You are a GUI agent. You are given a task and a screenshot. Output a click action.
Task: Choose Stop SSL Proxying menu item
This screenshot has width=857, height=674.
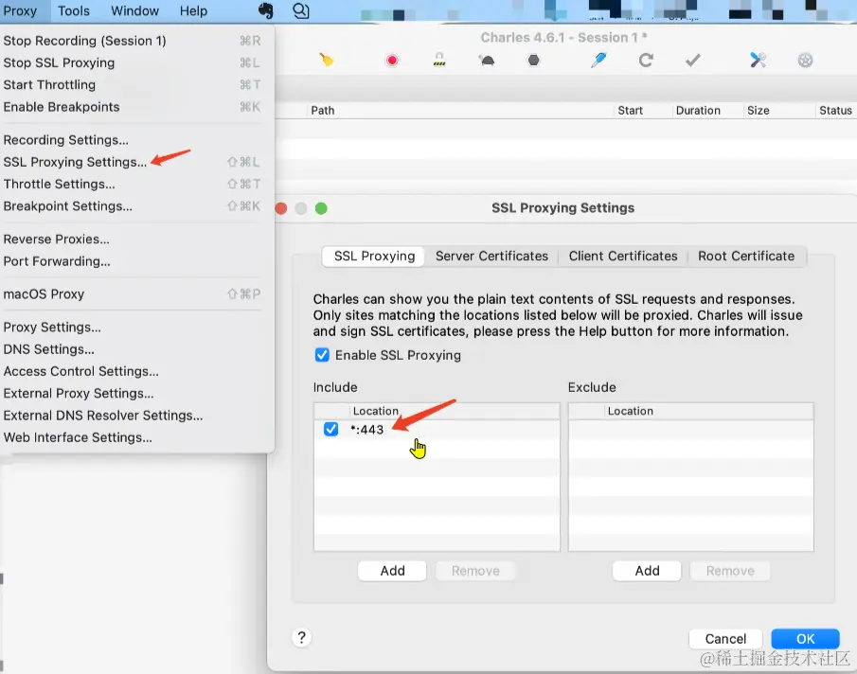[132, 62]
